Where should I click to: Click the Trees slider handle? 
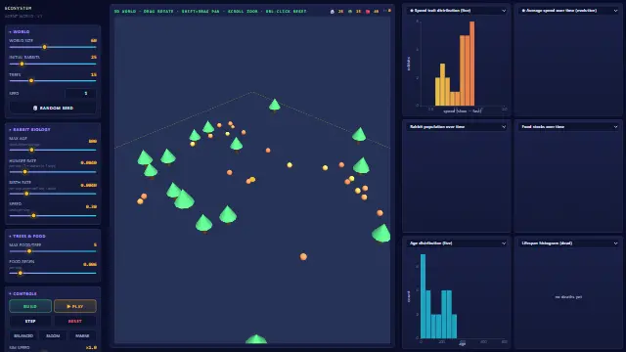(31, 81)
